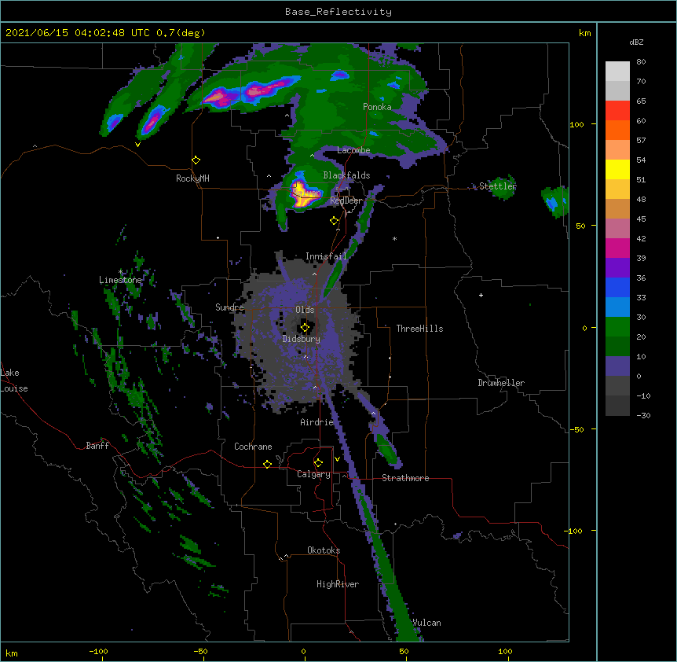Choose the bright green 30 dBZ legend swatch
The height and width of the screenshot is (662, 677).
[x=617, y=327]
